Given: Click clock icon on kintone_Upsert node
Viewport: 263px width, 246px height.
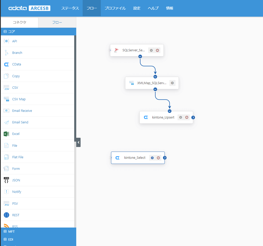Looking at the screenshot, I should [187, 117].
